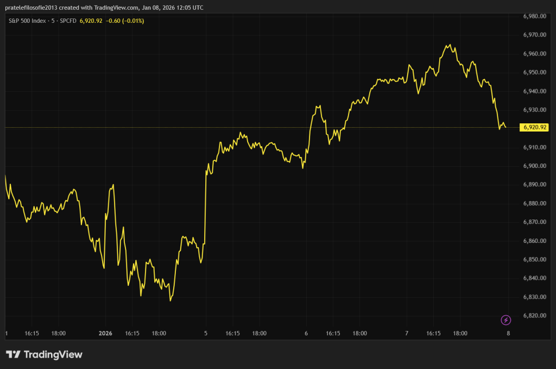The image size is (556, 369).
Task: Click the 6,980.00 price axis label
Action: 534,16
